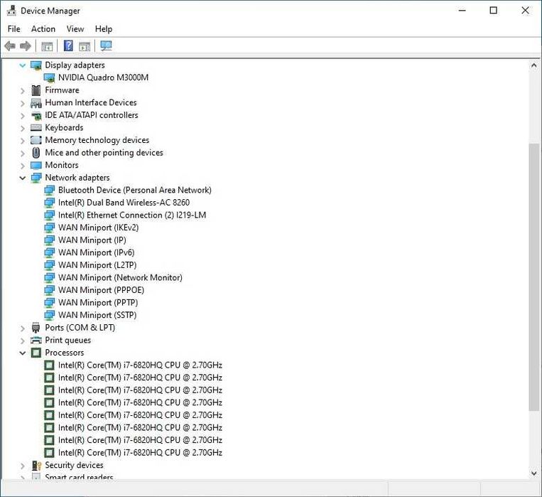Click the Monitors category icon
Viewport: 542px width, 497px height.
click(36, 165)
